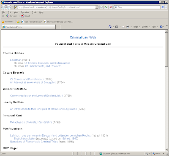Click the address bar URL field
Viewport: 169px width, 156px height.
coord(55,7)
